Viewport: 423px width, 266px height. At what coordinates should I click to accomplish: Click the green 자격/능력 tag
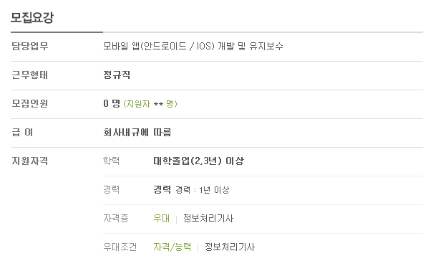tap(172, 247)
